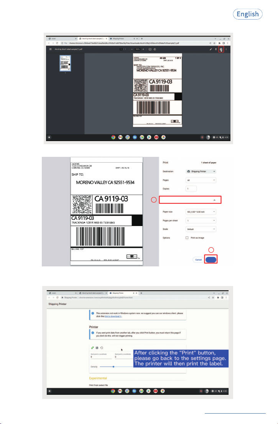Zoom out with the minus icon in PDF toolbar
The image size is (278, 424).
click(x=132, y=49)
